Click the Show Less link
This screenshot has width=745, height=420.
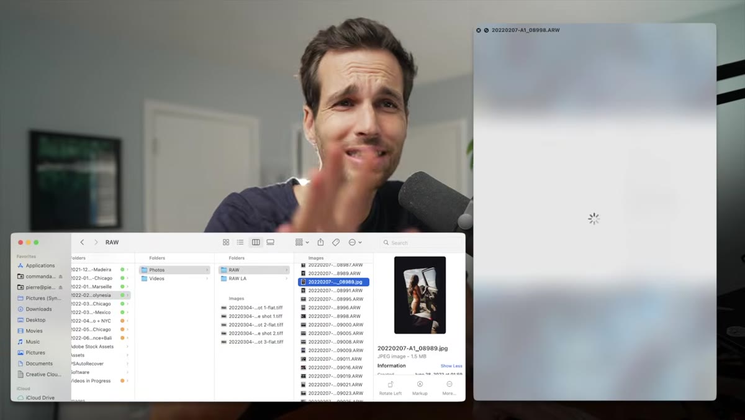[x=451, y=366]
